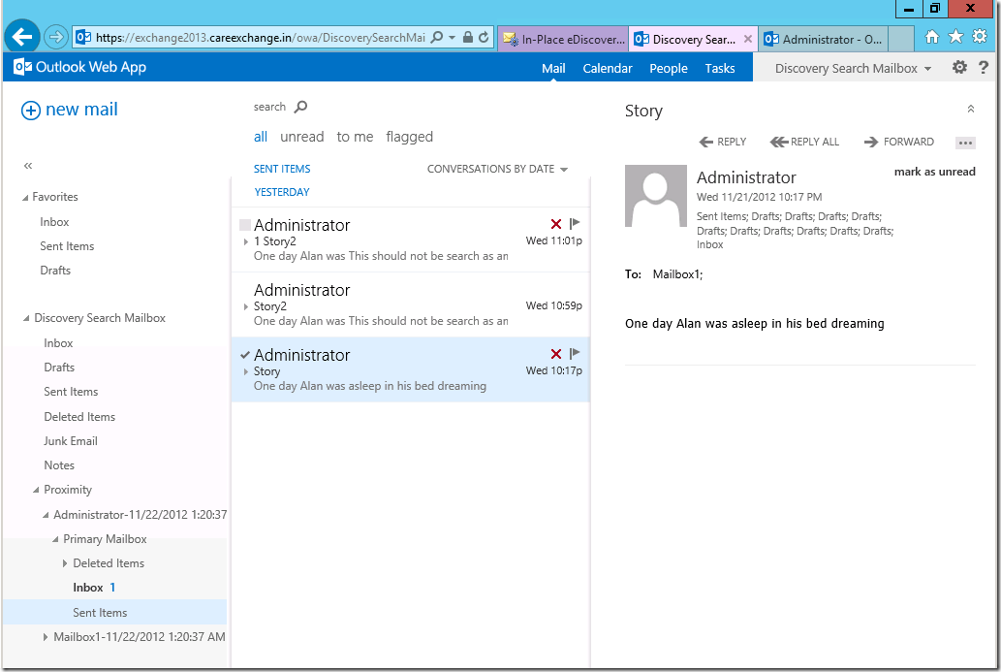Open the browser Home icon
The height and width of the screenshot is (672, 1001).
(932, 37)
